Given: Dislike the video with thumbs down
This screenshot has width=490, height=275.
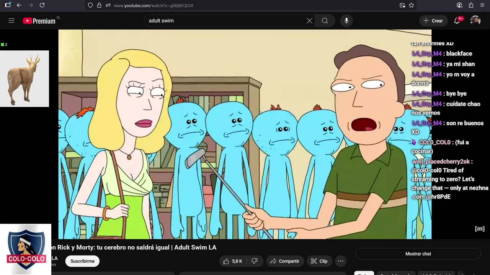Looking at the screenshot, I should pos(255,261).
